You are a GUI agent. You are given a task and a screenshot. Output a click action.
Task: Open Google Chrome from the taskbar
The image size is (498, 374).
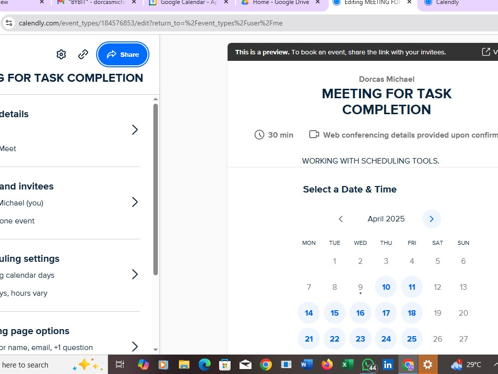tap(265, 365)
